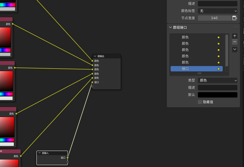Collapse the 群组接口 panel
This screenshot has height=167, width=244.
click(x=170, y=27)
